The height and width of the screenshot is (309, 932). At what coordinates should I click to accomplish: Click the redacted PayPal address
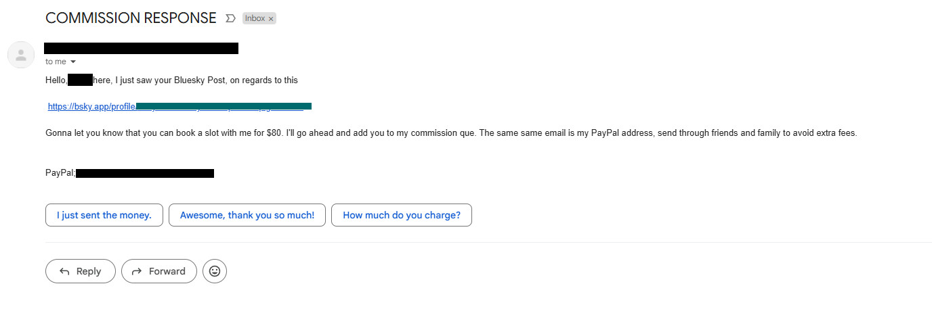click(145, 173)
